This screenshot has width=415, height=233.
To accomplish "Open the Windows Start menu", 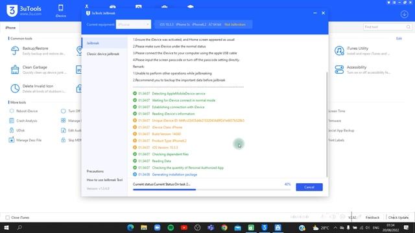I will point(6,227).
